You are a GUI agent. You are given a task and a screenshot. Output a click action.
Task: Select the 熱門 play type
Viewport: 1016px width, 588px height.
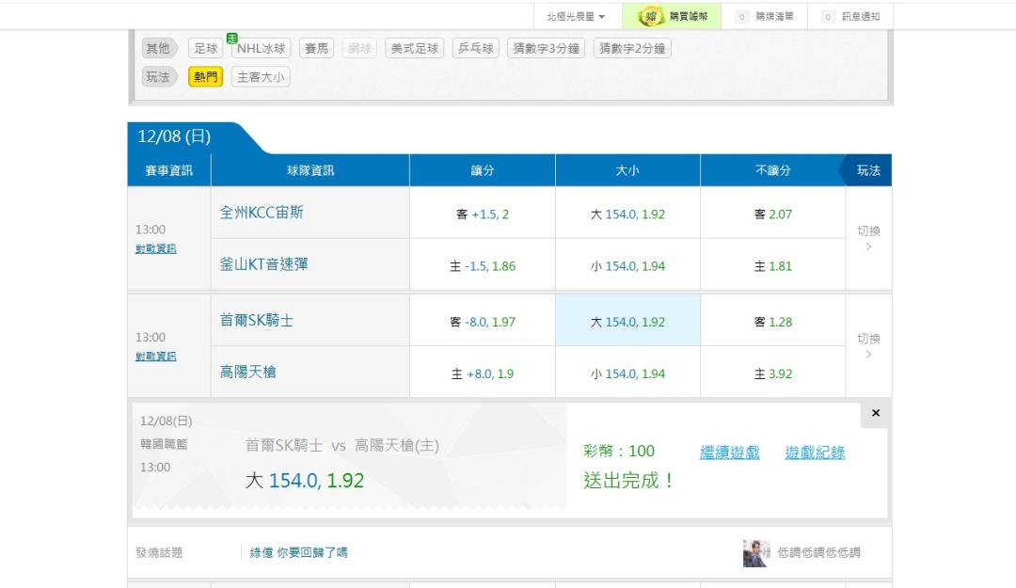click(x=205, y=77)
